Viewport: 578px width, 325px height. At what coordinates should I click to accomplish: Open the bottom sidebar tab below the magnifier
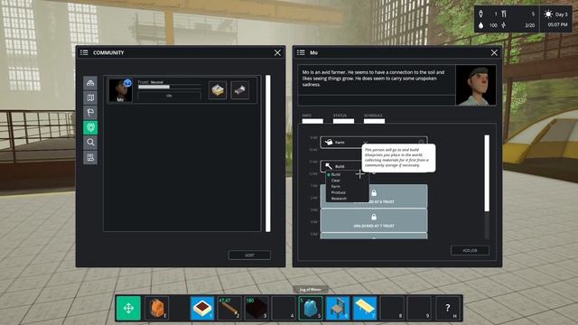90,157
